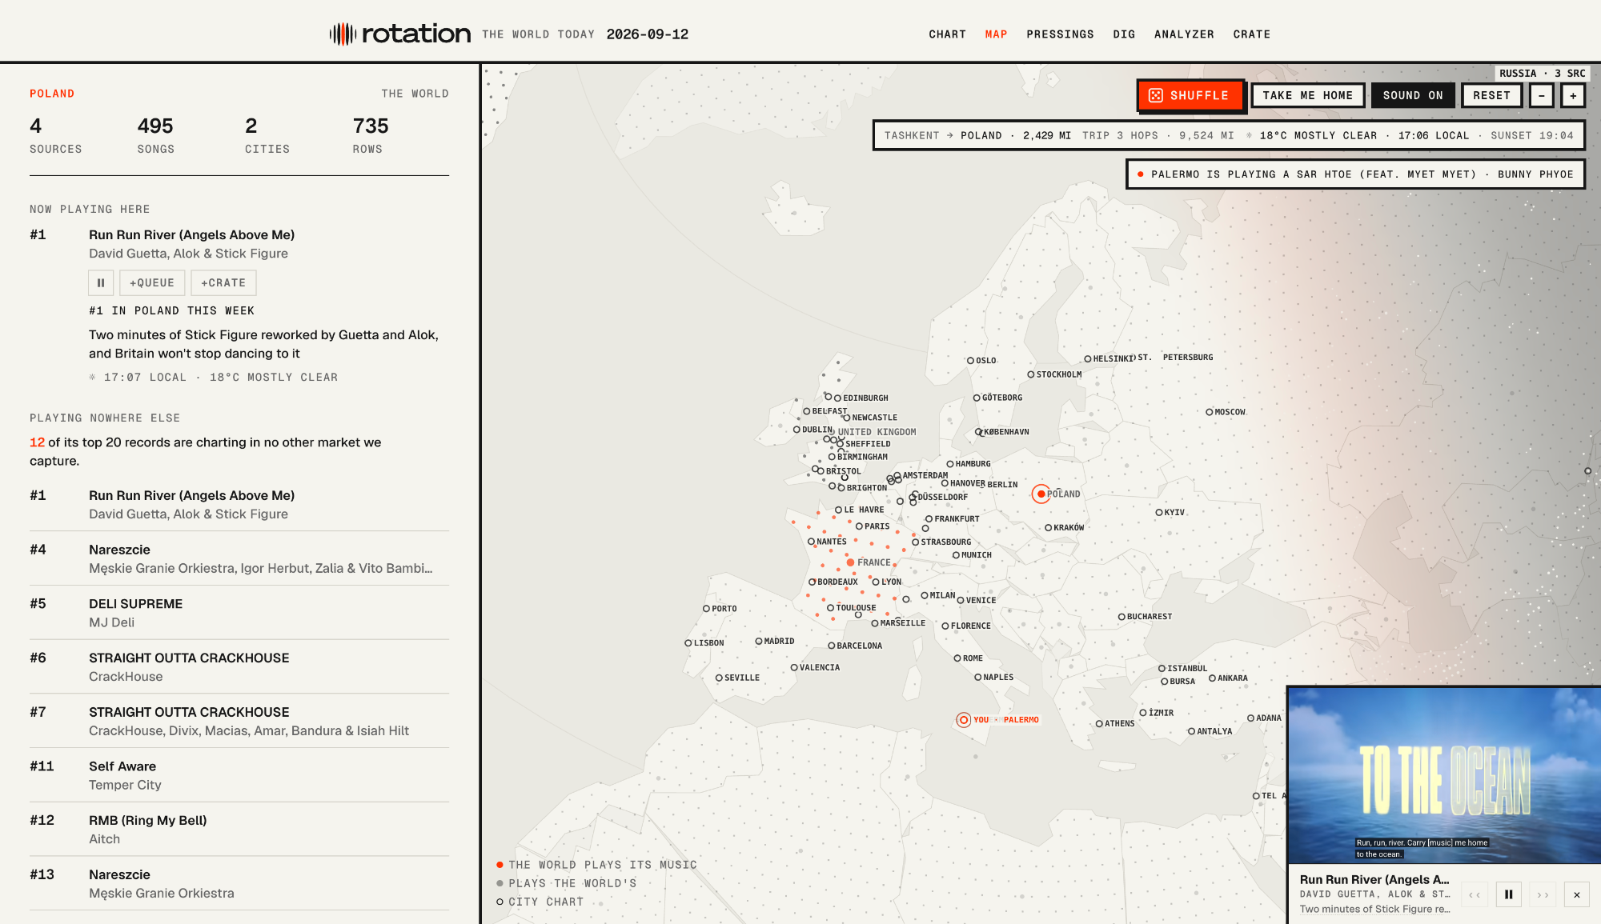1601x924 pixels.
Task: Select the Rome city marker
Action: pos(957,658)
